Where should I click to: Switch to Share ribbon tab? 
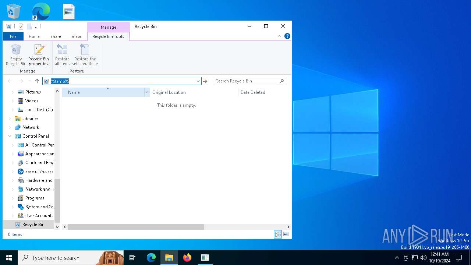tap(56, 36)
